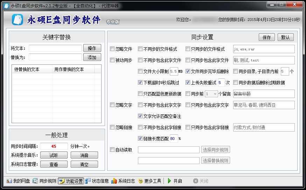306x190 pixels.
Task: Click the 将文本 input field
Action: tap(55, 48)
